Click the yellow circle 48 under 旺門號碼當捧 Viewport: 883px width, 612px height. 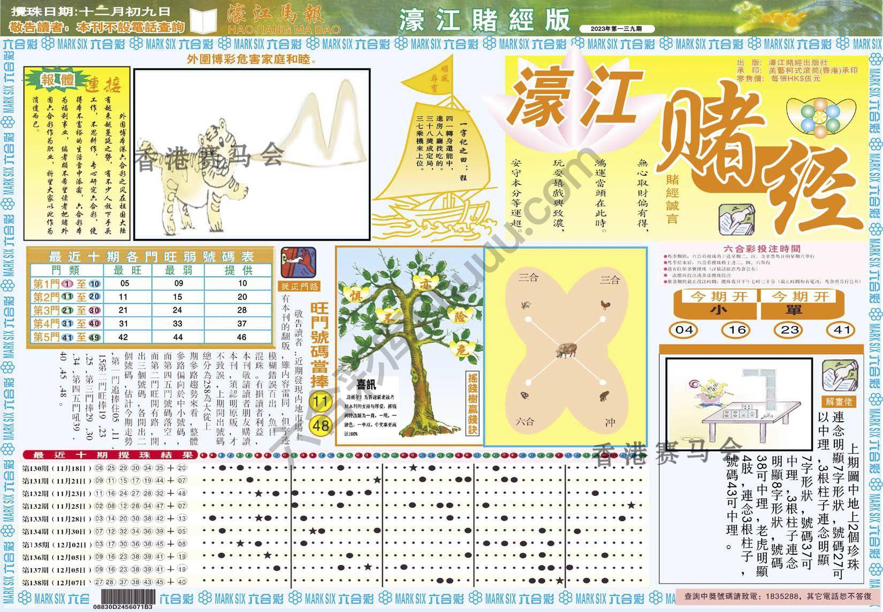321,427
